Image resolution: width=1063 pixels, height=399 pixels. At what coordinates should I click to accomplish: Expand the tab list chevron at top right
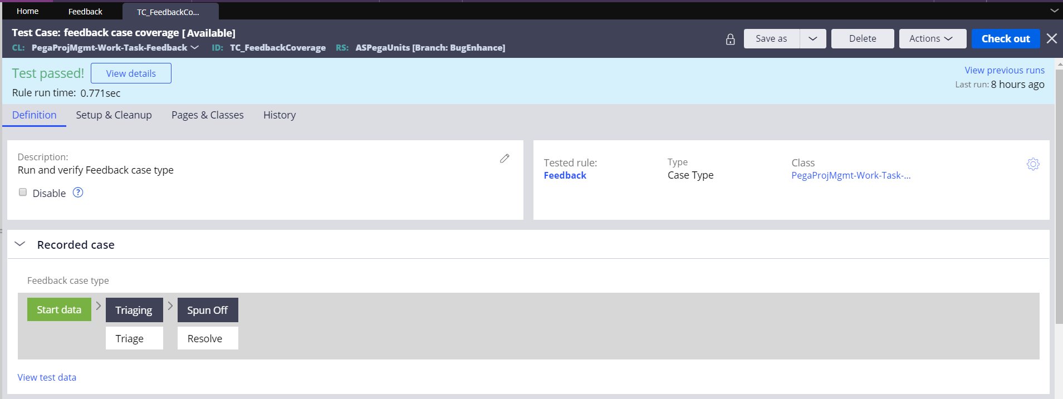pos(1054,11)
